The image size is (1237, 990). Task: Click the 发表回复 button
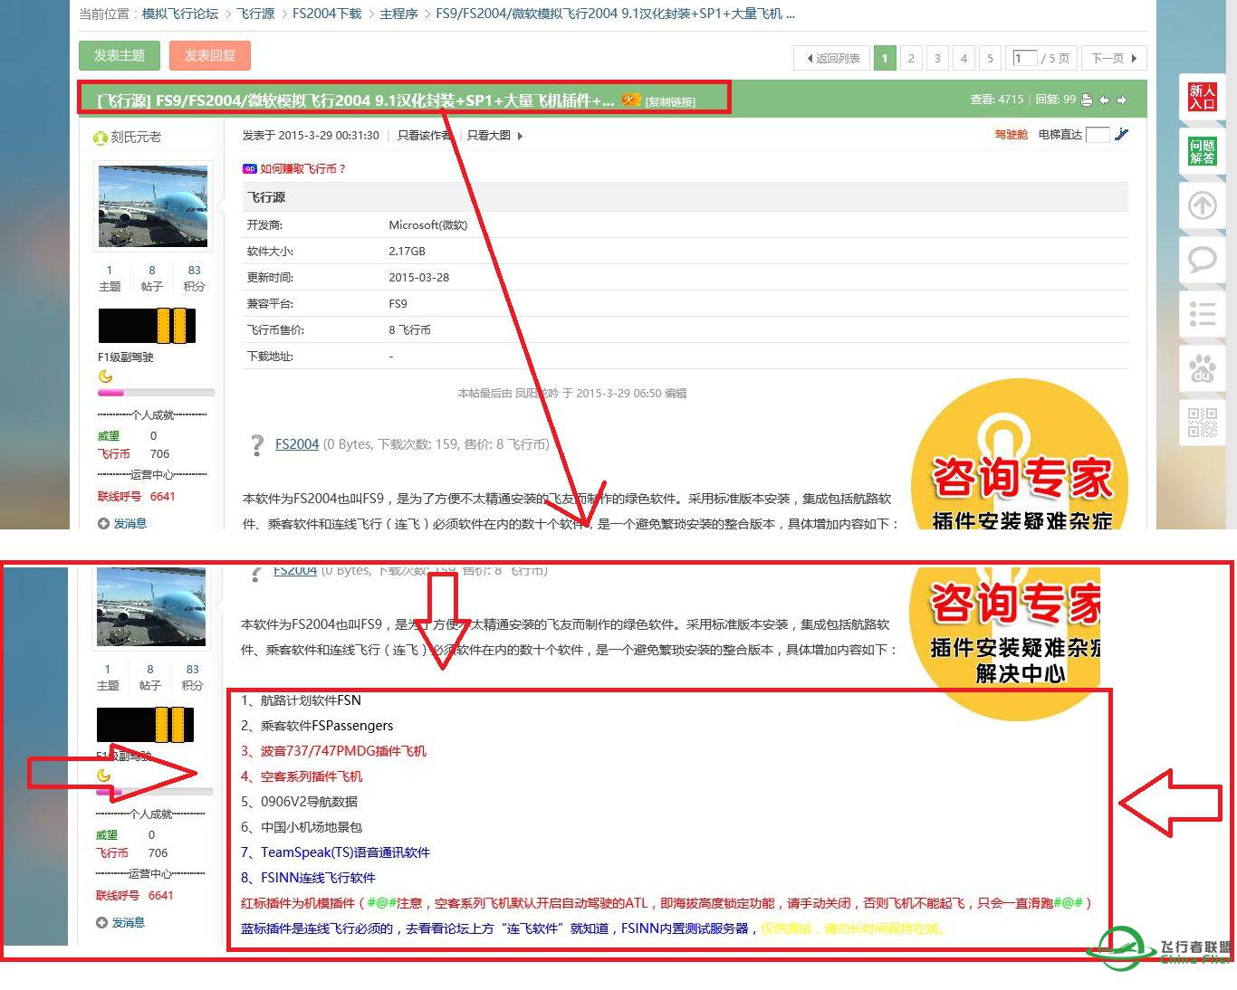(210, 56)
